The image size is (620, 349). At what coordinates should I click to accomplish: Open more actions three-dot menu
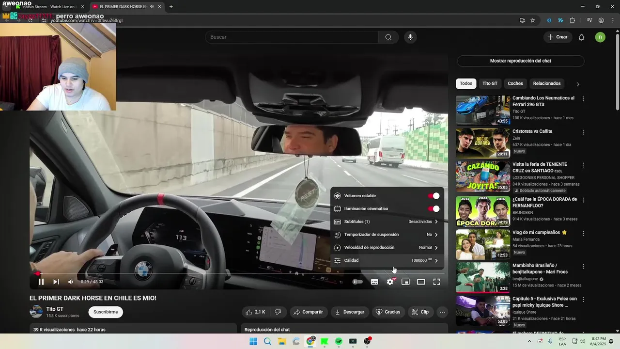pos(442,312)
